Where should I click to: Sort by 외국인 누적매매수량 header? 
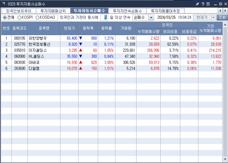pos(149,31)
